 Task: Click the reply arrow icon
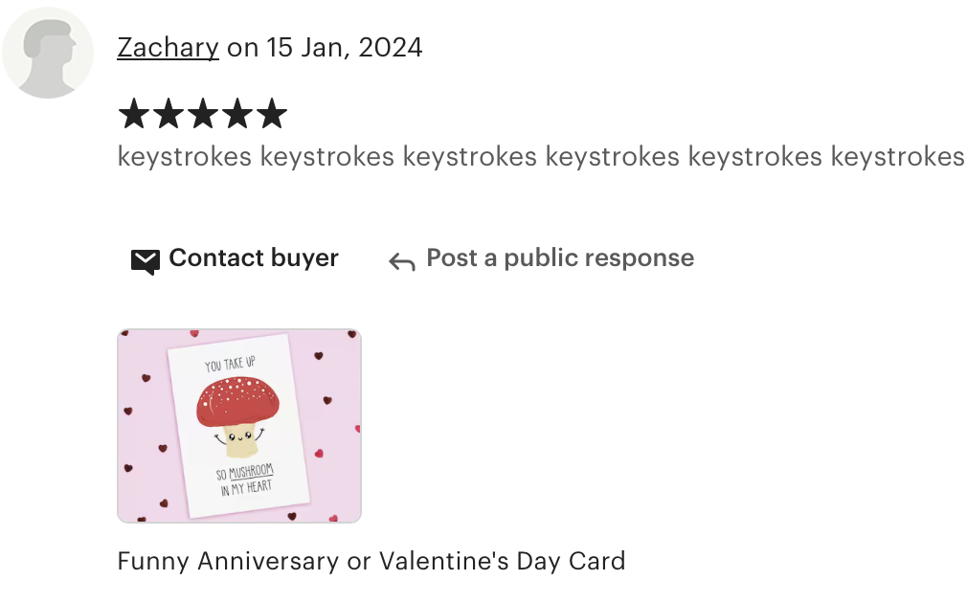[402, 262]
